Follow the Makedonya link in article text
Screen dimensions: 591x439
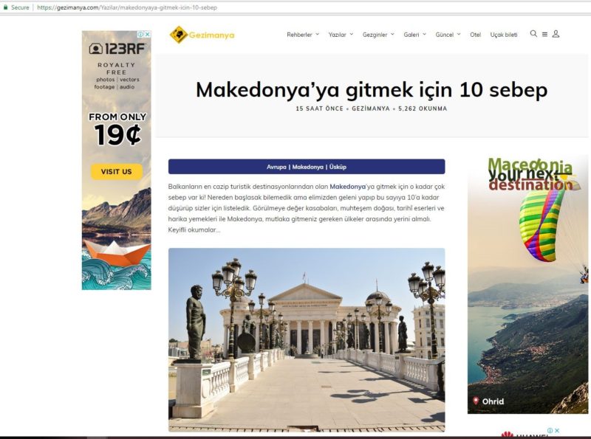click(347, 187)
